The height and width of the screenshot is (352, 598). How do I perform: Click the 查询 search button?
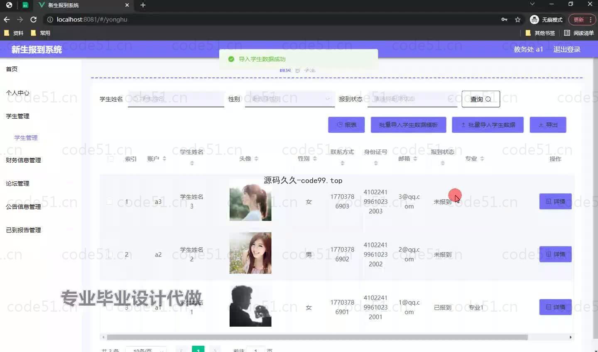click(x=481, y=99)
